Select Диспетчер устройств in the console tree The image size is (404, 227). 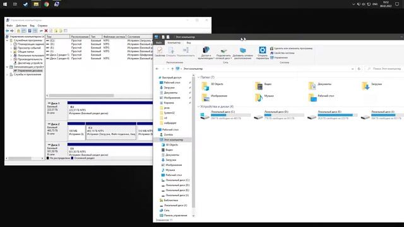coord(28,63)
